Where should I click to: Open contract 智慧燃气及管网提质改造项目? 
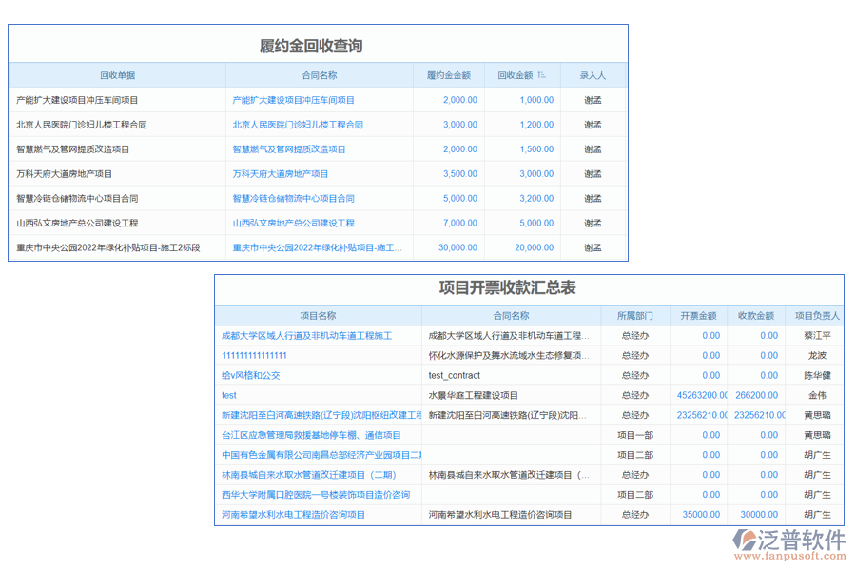pos(287,148)
